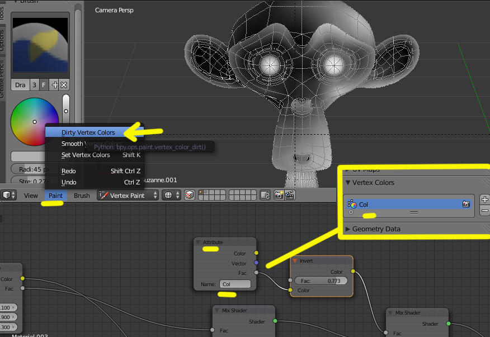The image size is (490, 337).
Task: Open the View menu
Action: pyautogui.click(x=31, y=196)
